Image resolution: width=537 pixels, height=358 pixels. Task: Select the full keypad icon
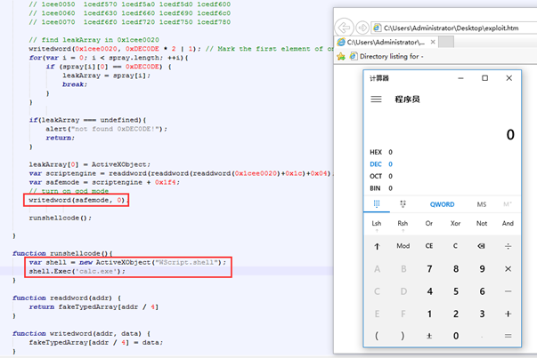point(377,204)
